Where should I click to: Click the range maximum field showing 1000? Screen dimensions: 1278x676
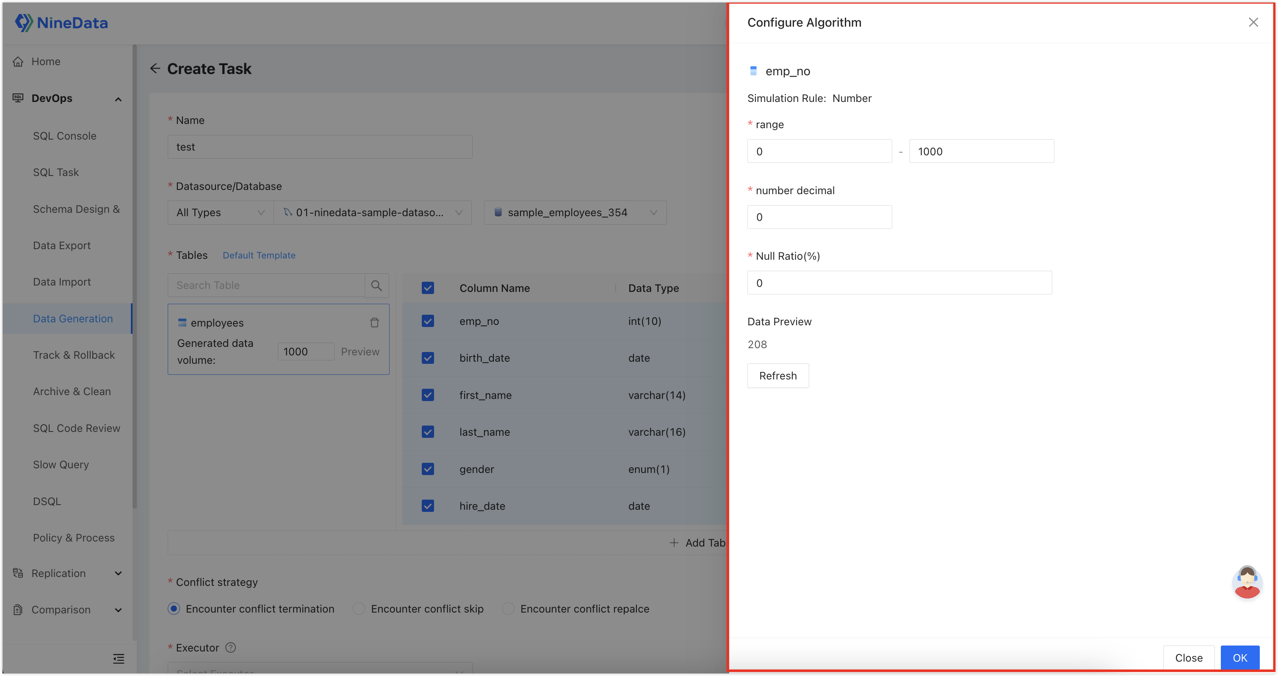click(981, 151)
